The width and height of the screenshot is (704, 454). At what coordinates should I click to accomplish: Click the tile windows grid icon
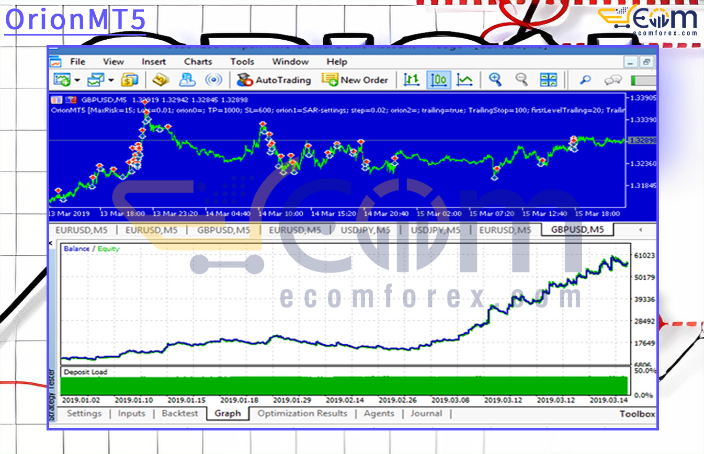549,80
